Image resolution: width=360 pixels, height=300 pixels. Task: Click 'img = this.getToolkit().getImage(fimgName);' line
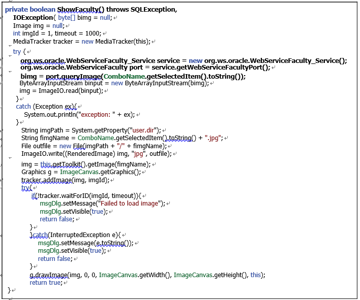pyautogui.click(x=86, y=164)
